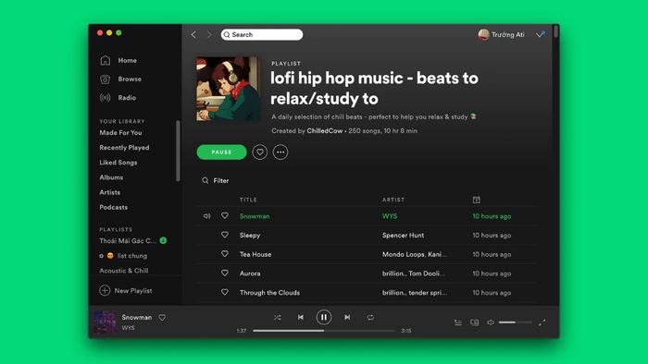Click the filter magnifier icon
This screenshot has width=648, height=364.
205,180
